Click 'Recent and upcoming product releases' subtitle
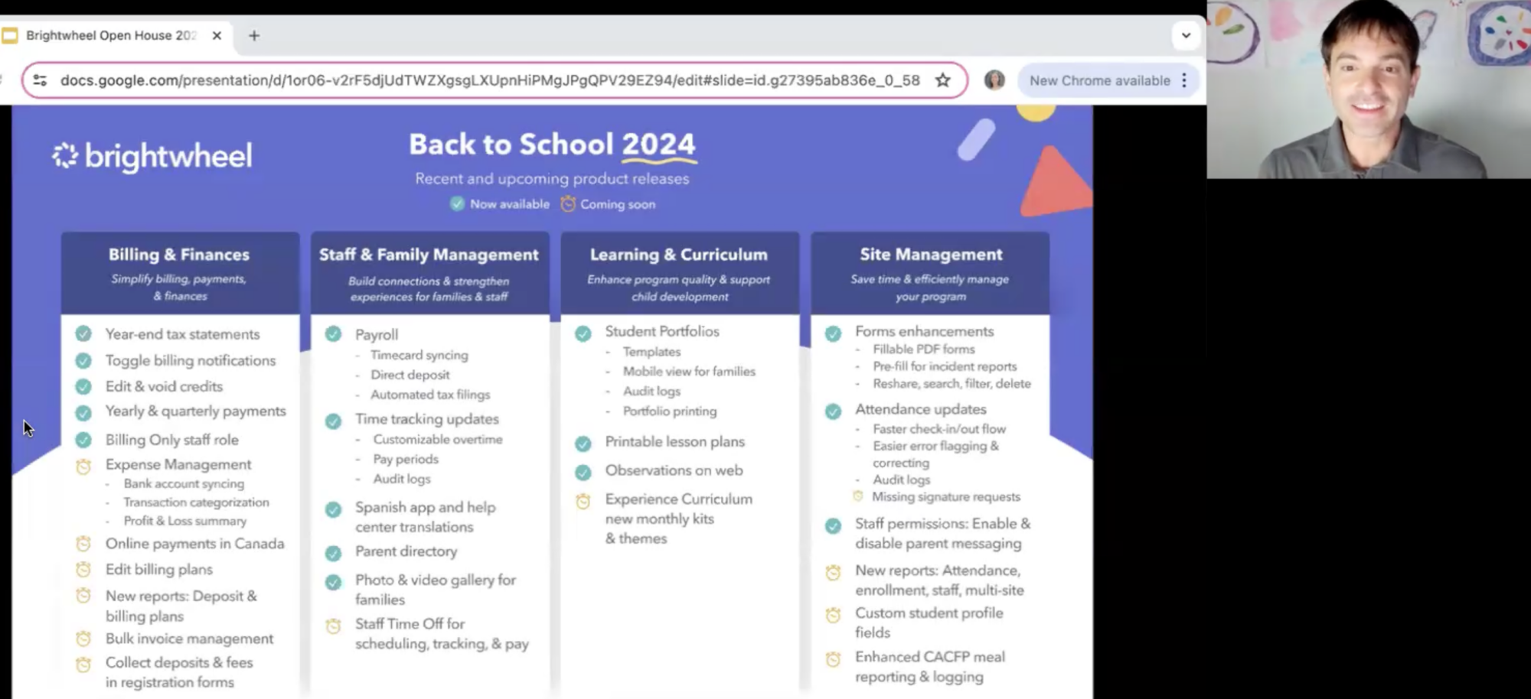 click(x=552, y=179)
